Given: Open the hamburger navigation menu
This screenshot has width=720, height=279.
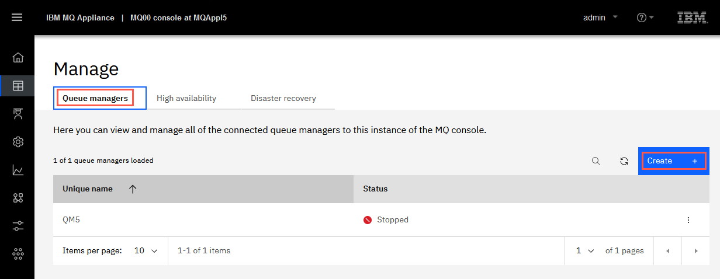Looking at the screenshot, I should pos(17,18).
